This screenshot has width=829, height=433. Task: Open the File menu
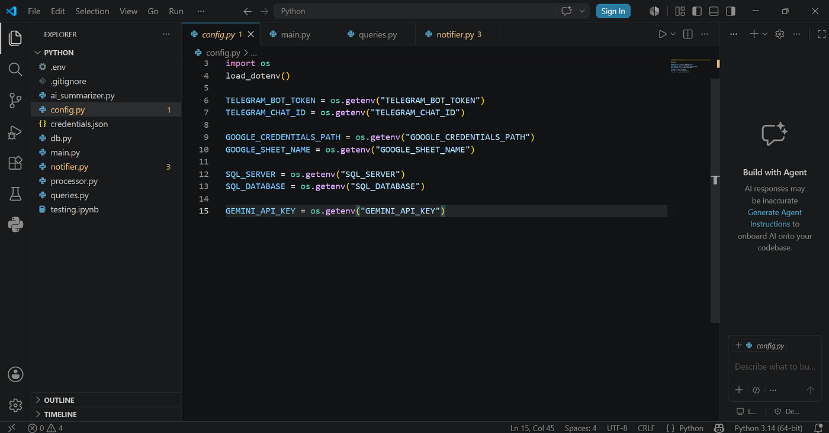pyautogui.click(x=34, y=11)
